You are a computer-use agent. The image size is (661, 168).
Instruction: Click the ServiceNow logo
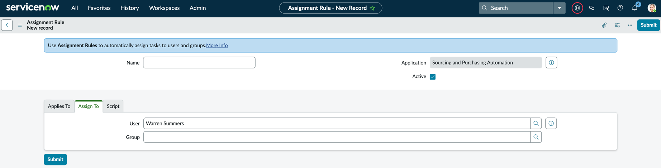pos(33,8)
